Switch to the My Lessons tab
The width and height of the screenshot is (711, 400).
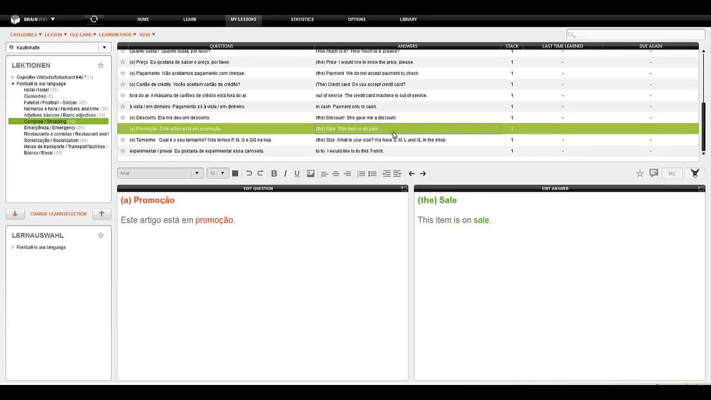click(x=243, y=19)
